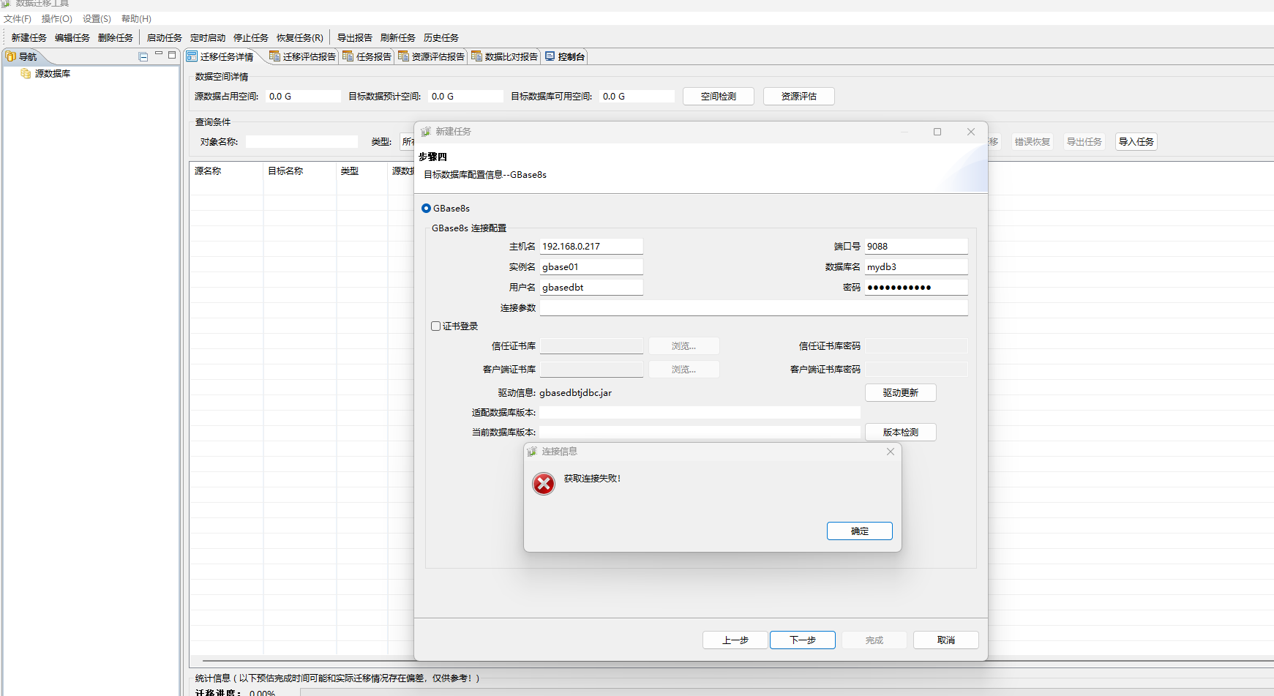Image resolution: width=1274 pixels, height=696 pixels.
Task: Close the 新建任务 dialog
Action: point(971,132)
